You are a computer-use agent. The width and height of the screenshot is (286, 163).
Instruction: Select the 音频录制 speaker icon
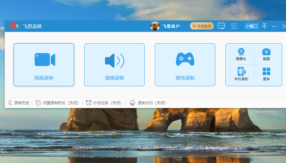click(114, 60)
